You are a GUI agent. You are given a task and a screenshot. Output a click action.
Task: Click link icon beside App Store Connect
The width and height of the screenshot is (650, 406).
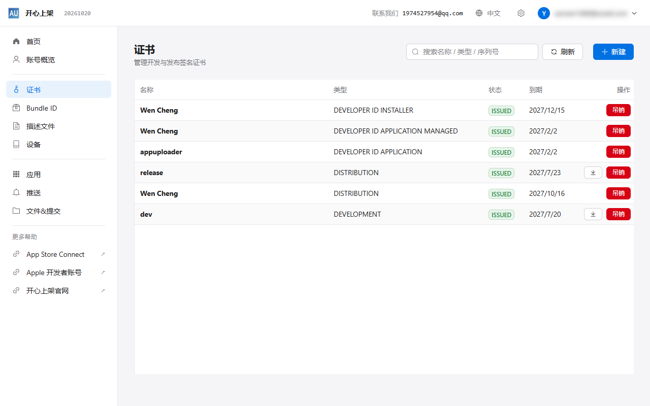[16, 254]
